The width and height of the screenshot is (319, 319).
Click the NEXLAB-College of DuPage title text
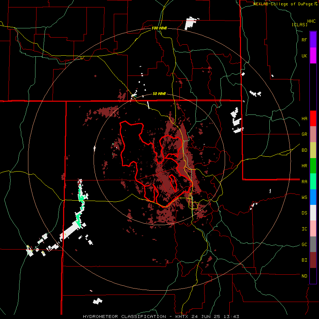[284, 4]
